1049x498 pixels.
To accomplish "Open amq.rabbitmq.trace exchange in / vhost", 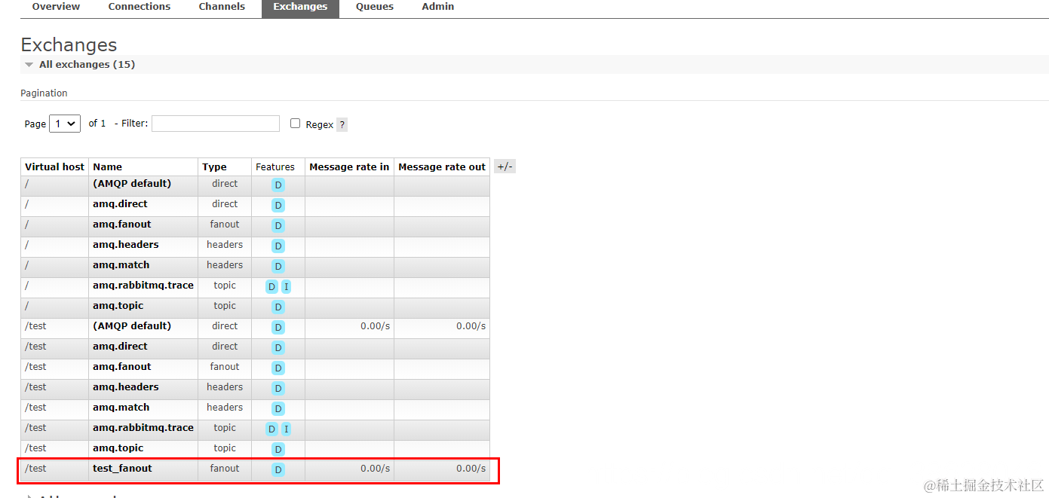I will 143,286.
